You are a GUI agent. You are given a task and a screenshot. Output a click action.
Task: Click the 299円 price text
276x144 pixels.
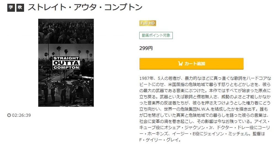coord(146,48)
